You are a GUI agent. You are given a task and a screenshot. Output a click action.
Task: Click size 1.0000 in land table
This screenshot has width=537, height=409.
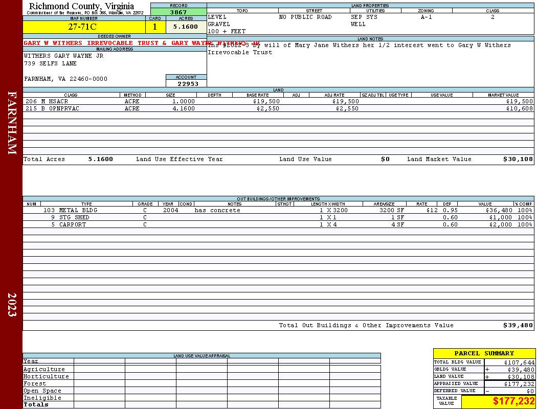click(x=184, y=101)
